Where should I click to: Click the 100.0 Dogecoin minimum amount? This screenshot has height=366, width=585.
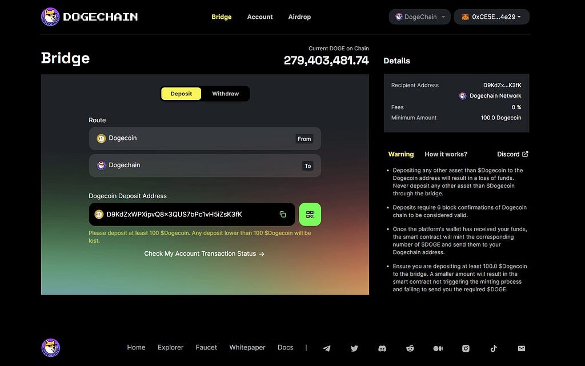[500, 118]
